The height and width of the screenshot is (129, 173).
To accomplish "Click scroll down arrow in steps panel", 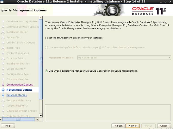I will (x=41, y=116).
